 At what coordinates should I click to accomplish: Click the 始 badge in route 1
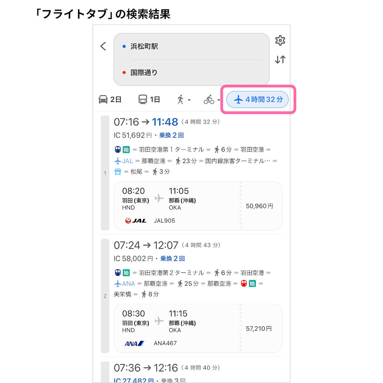tap(126, 149)
